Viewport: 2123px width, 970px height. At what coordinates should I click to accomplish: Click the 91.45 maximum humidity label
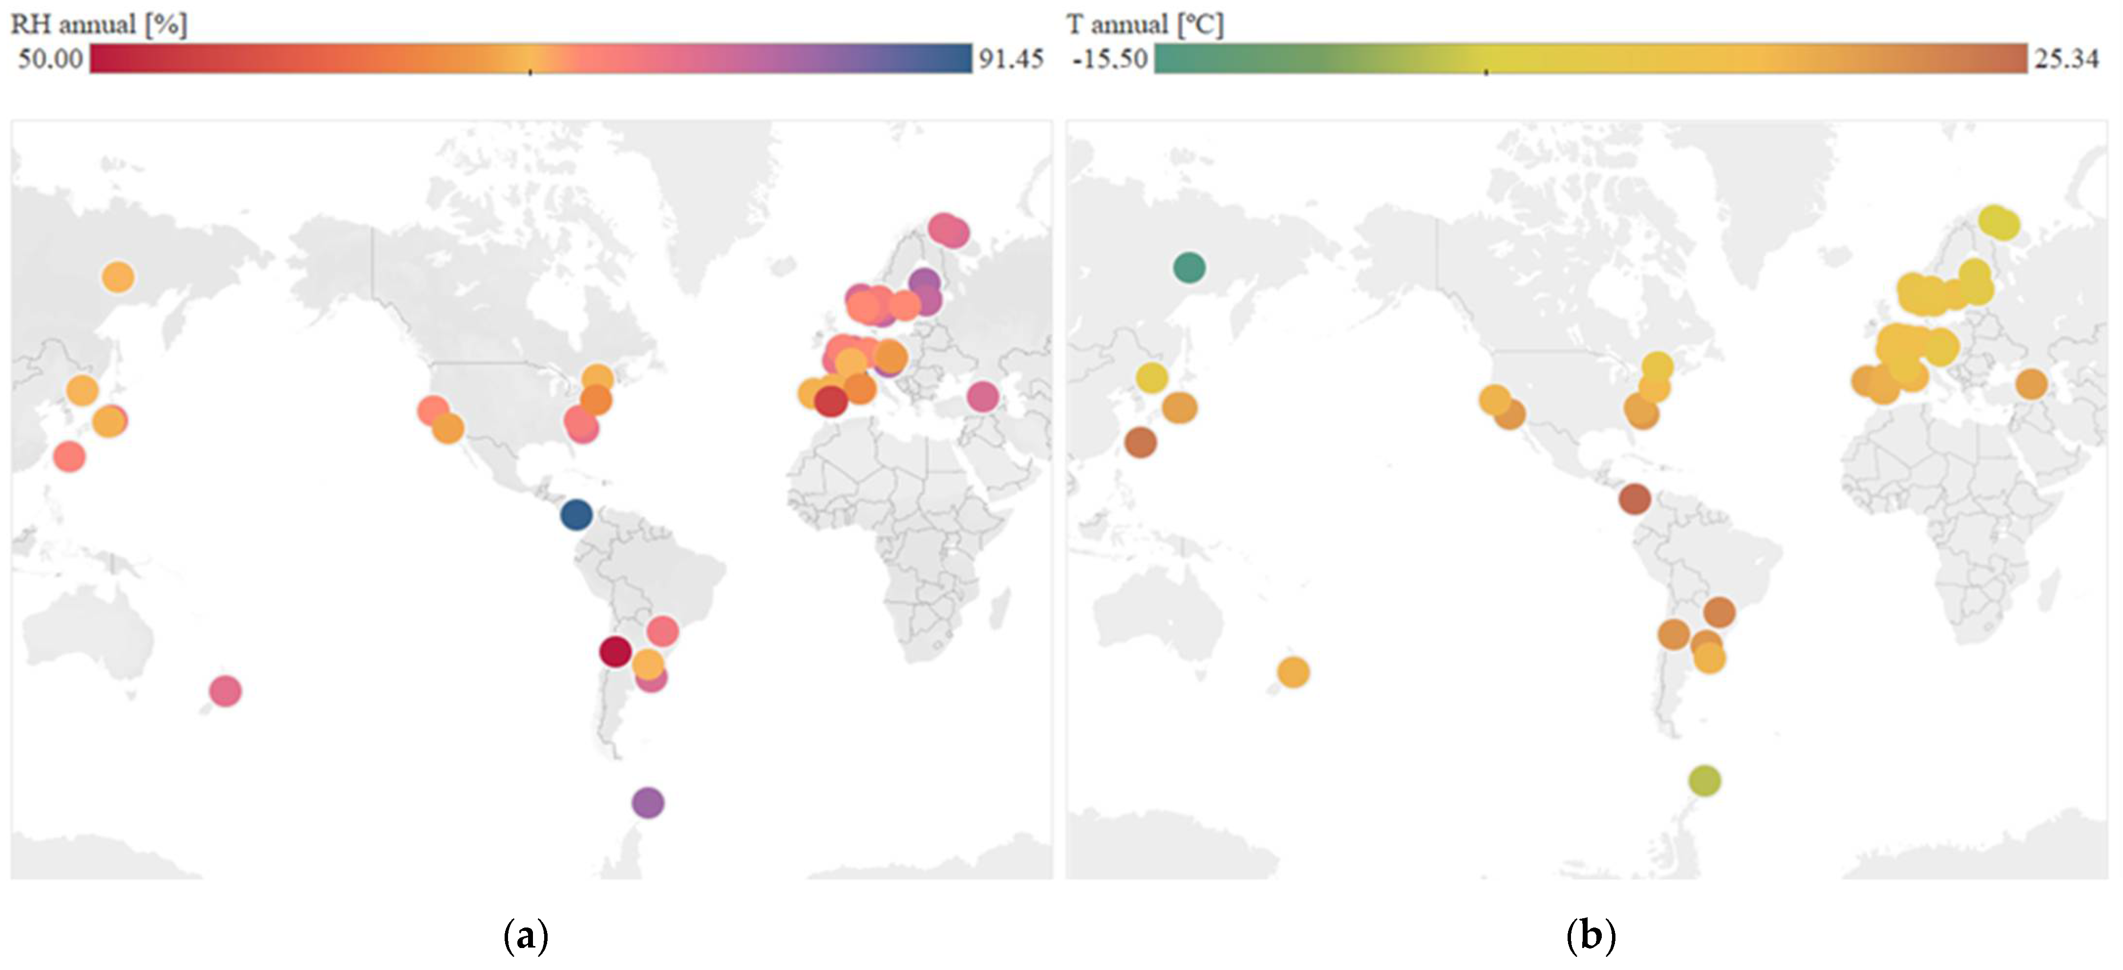(x=1010, y=59)
